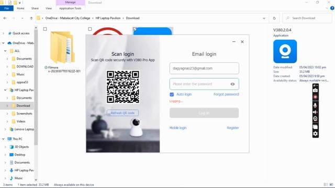This screenshot has width=335, height=188.
Task: Go back in File Explorer
Action: 5,18
